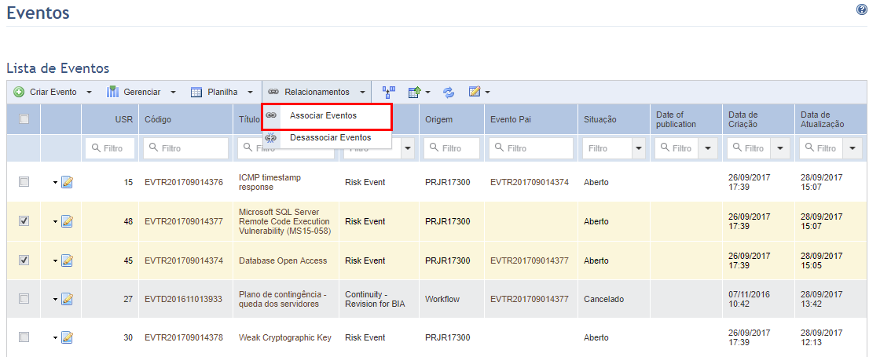Image resolution: width=869 pixels, height=357 pixels.
Task: Check the ICMP timestamp response row
Action: (x=24, y=181)
